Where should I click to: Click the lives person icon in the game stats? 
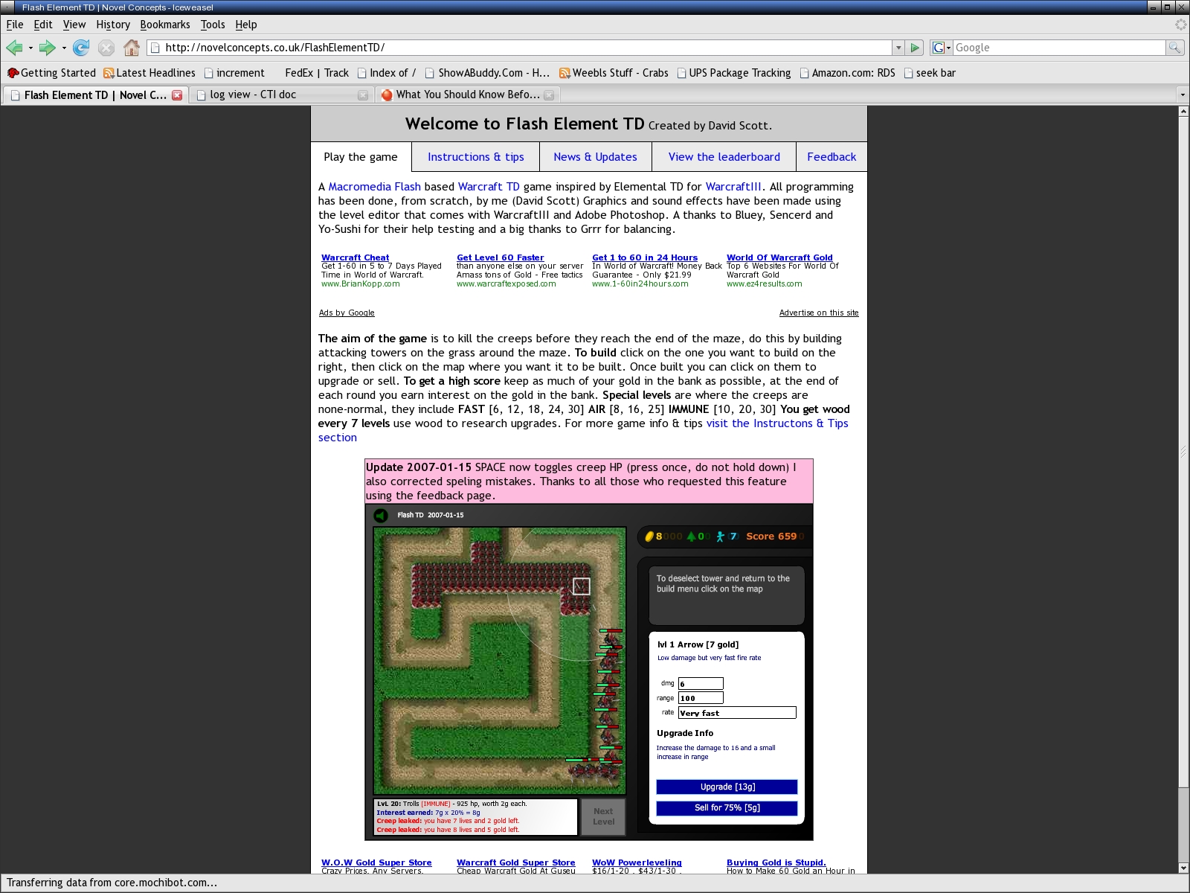pos(720,537)
